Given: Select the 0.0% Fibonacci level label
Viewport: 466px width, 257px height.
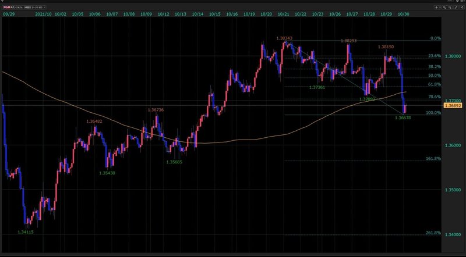Looking at the screenshot, I should 436,38.
